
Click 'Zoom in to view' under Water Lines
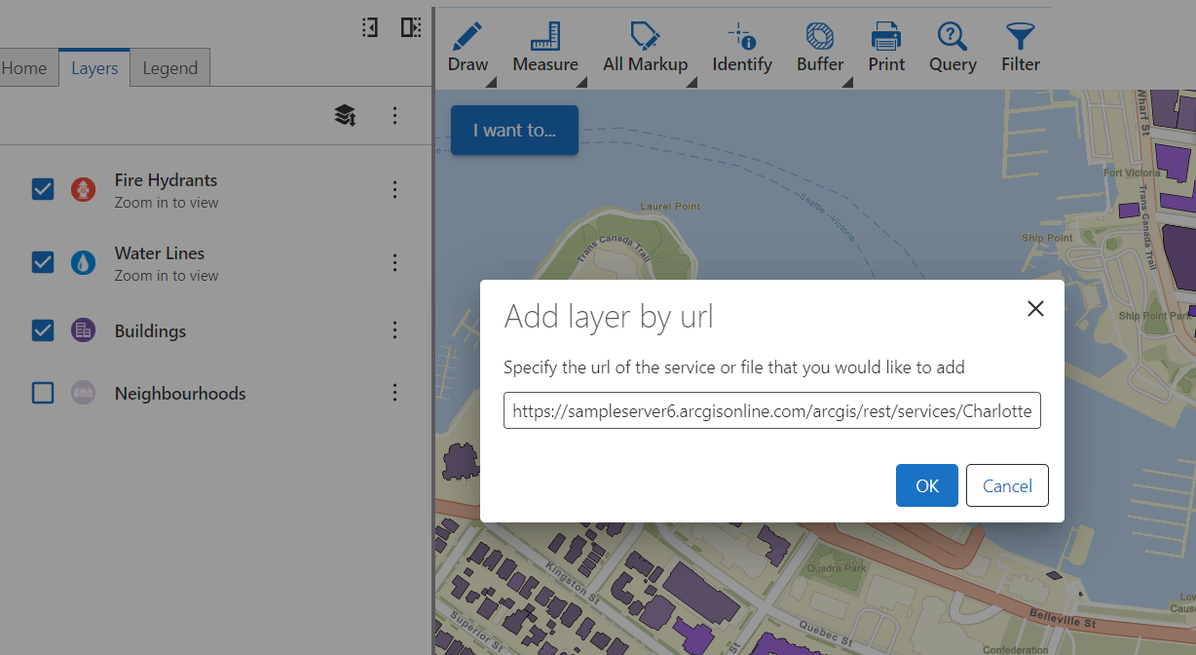click(x=167, y=276)
